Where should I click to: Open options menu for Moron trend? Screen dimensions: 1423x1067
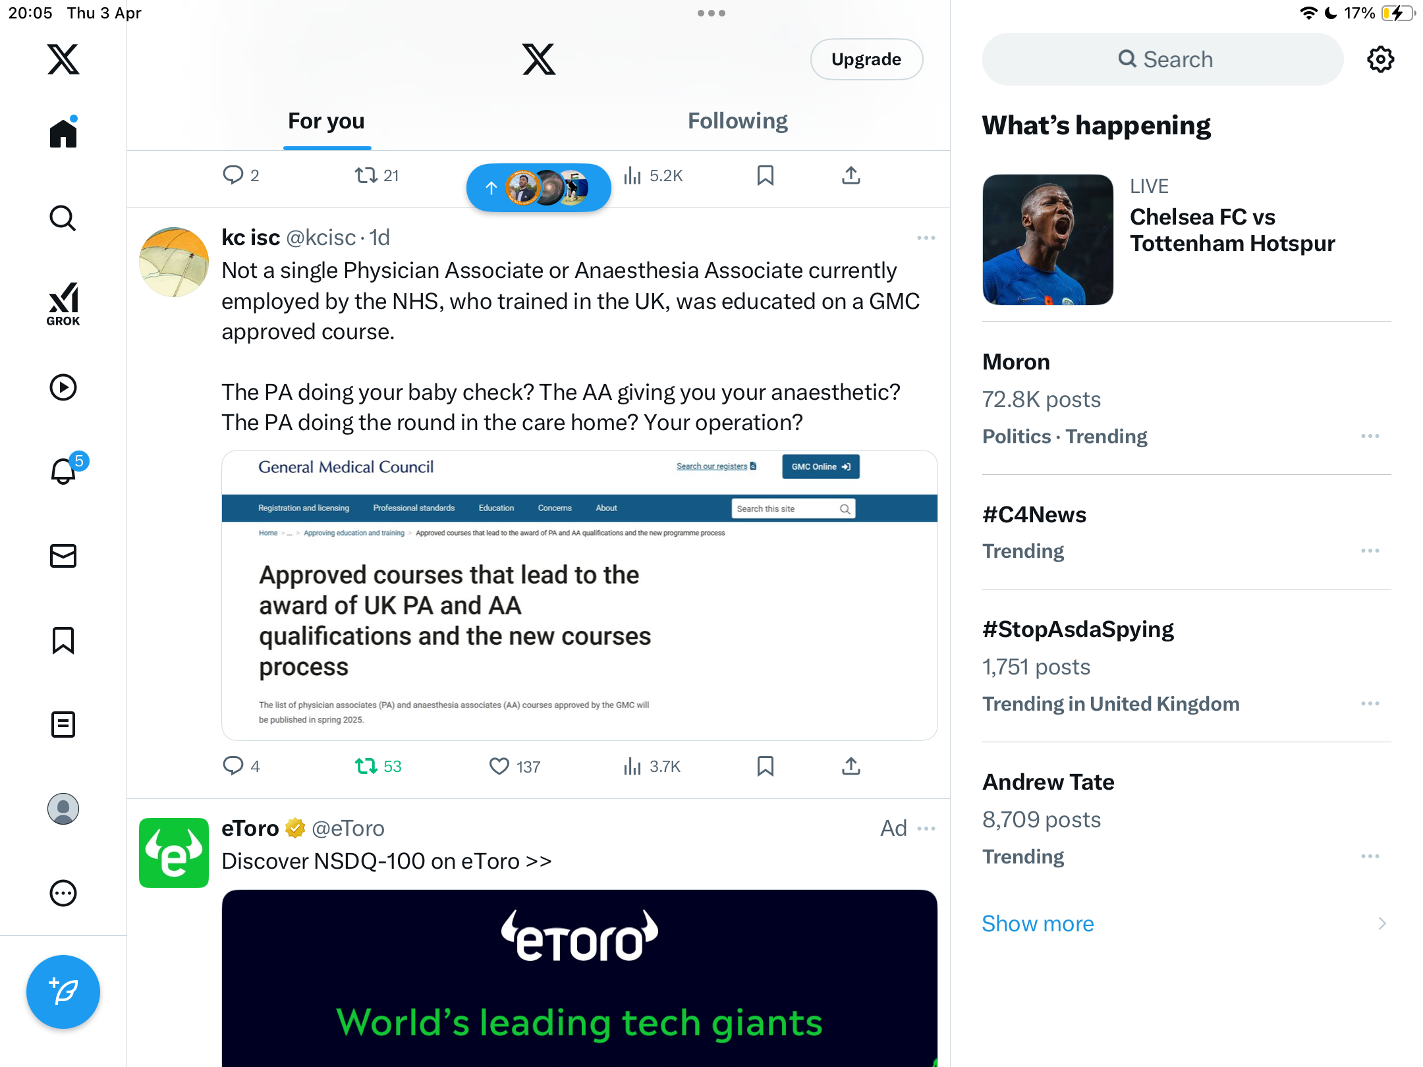point(1370,437)
